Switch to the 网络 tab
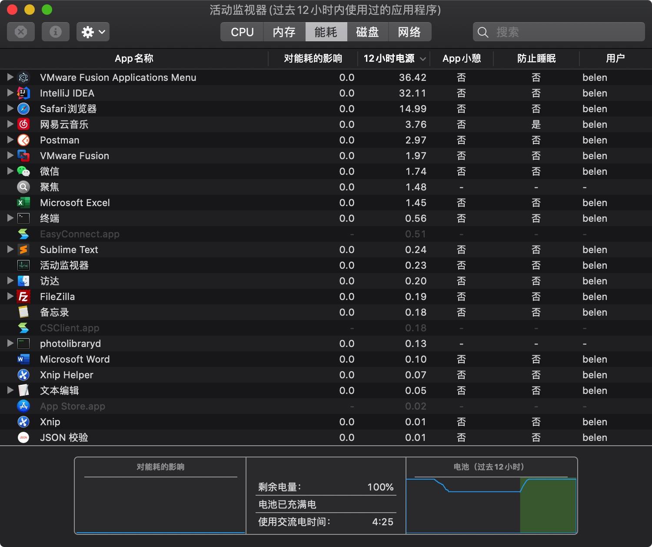The width and height of the screenshot is (652, 547). click(409, 32)
